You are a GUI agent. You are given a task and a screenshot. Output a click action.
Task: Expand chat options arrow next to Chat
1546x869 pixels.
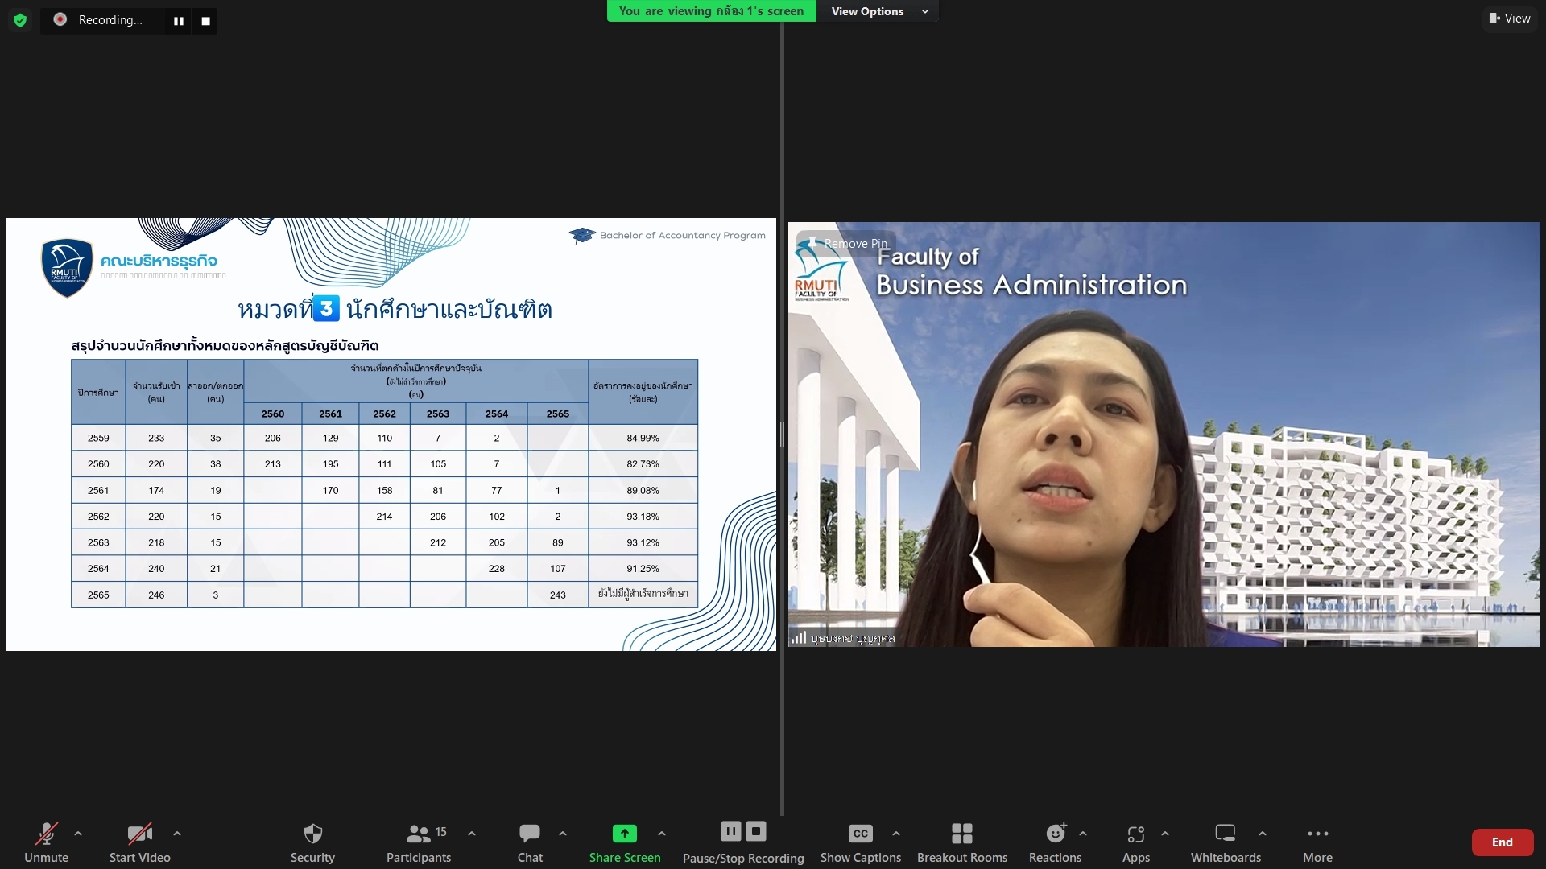[x=563, y=834]
